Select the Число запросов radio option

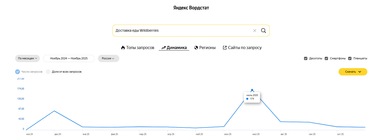(17, 72)
